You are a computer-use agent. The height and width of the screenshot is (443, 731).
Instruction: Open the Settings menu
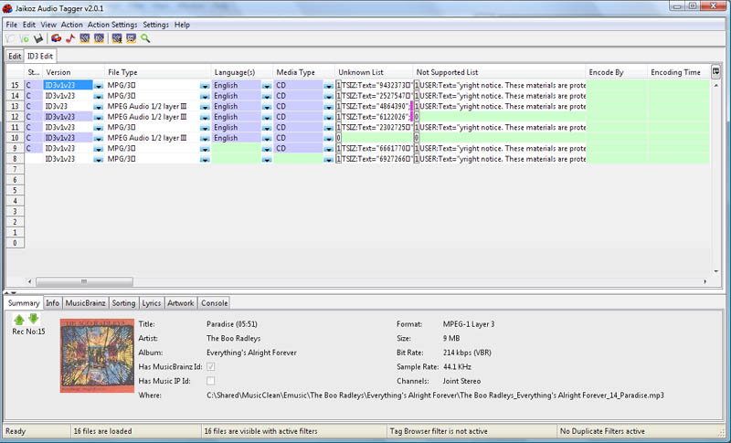(155, 25)
